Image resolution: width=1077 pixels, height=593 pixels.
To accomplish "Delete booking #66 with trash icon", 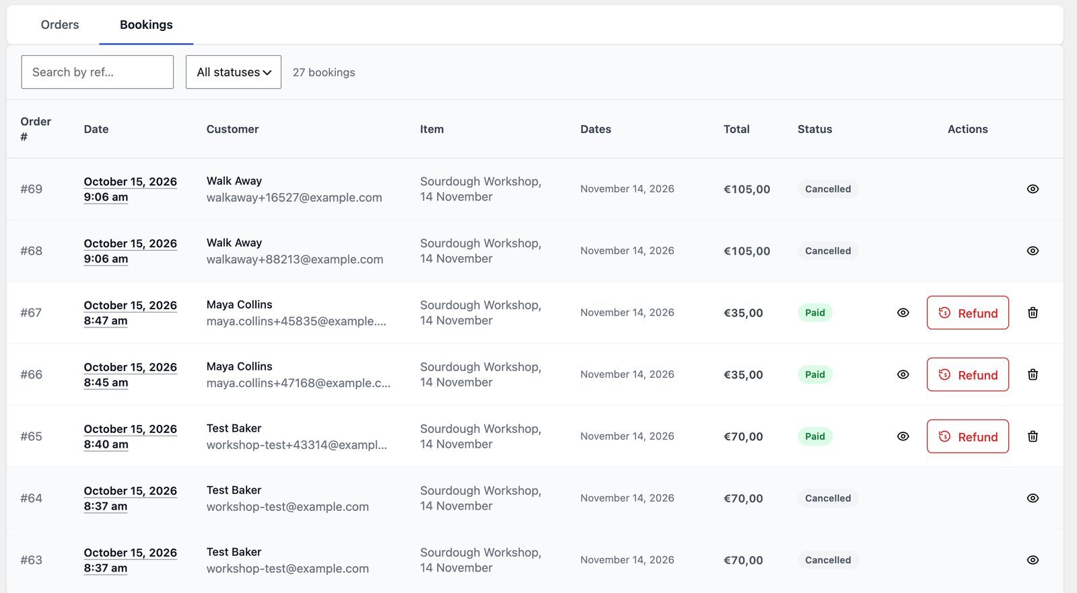I will pos(1033,374).
